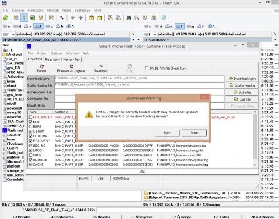Open the Beállítások menu

[x=83, y=10]
